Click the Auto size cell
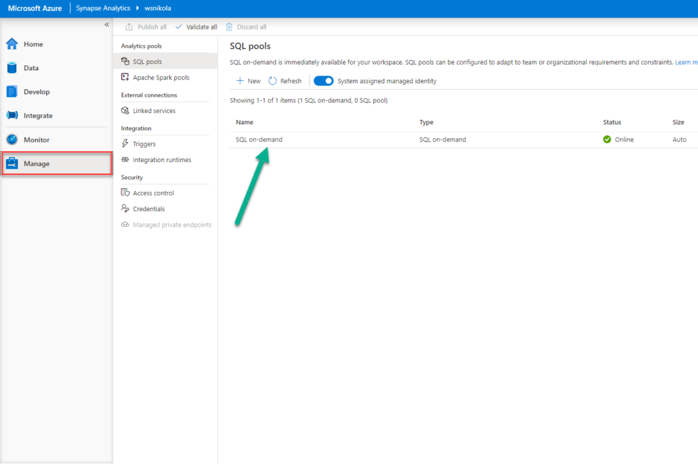 tap(680, 139)
